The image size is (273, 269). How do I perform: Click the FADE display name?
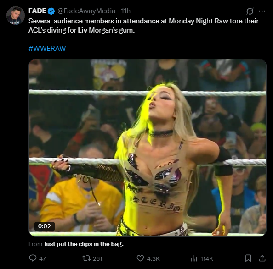tap(37, 11)
